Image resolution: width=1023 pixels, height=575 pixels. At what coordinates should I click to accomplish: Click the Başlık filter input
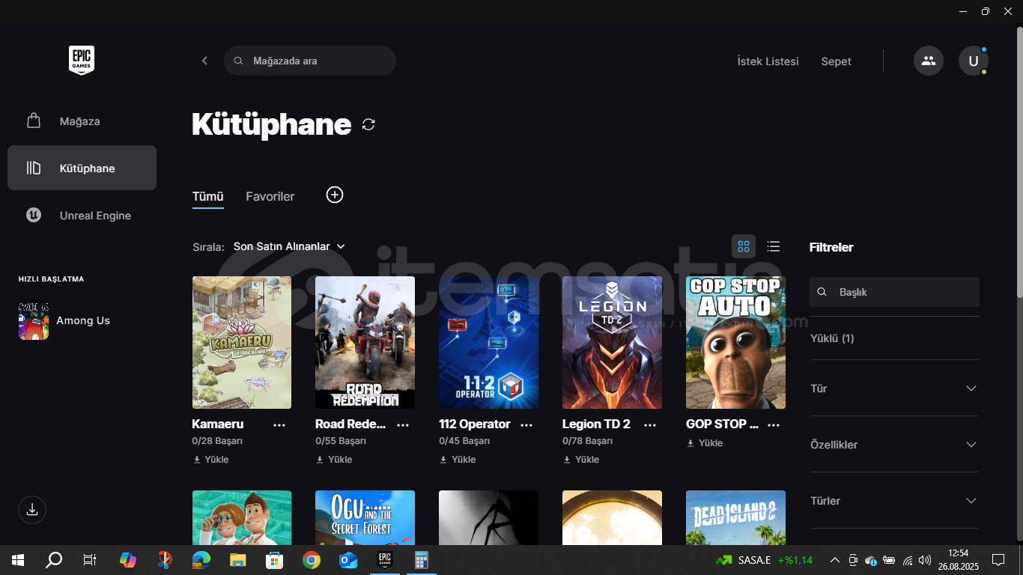point(894,292)
